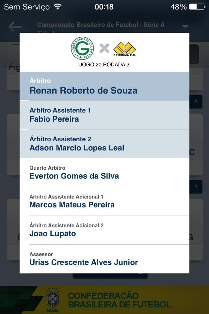Viewport: 209px width, 314px height.
Task: Tap the dark button below the popup
Action: click(x=110, y=276)
